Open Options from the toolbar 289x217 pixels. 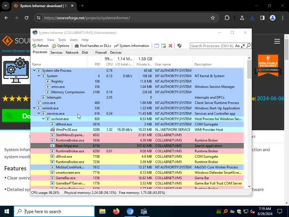(60, 46)
